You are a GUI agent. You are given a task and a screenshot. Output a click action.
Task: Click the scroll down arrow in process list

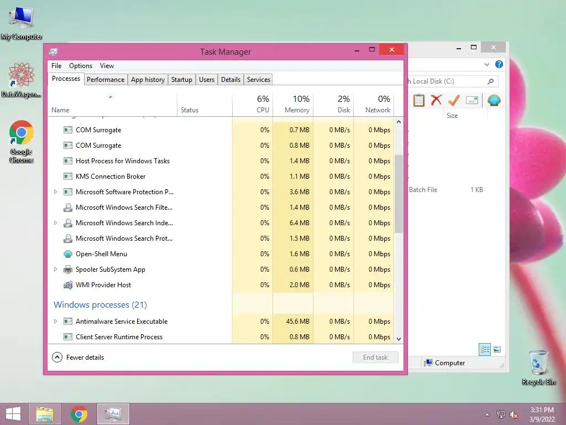pyautogui.click(x=399, y=339)
